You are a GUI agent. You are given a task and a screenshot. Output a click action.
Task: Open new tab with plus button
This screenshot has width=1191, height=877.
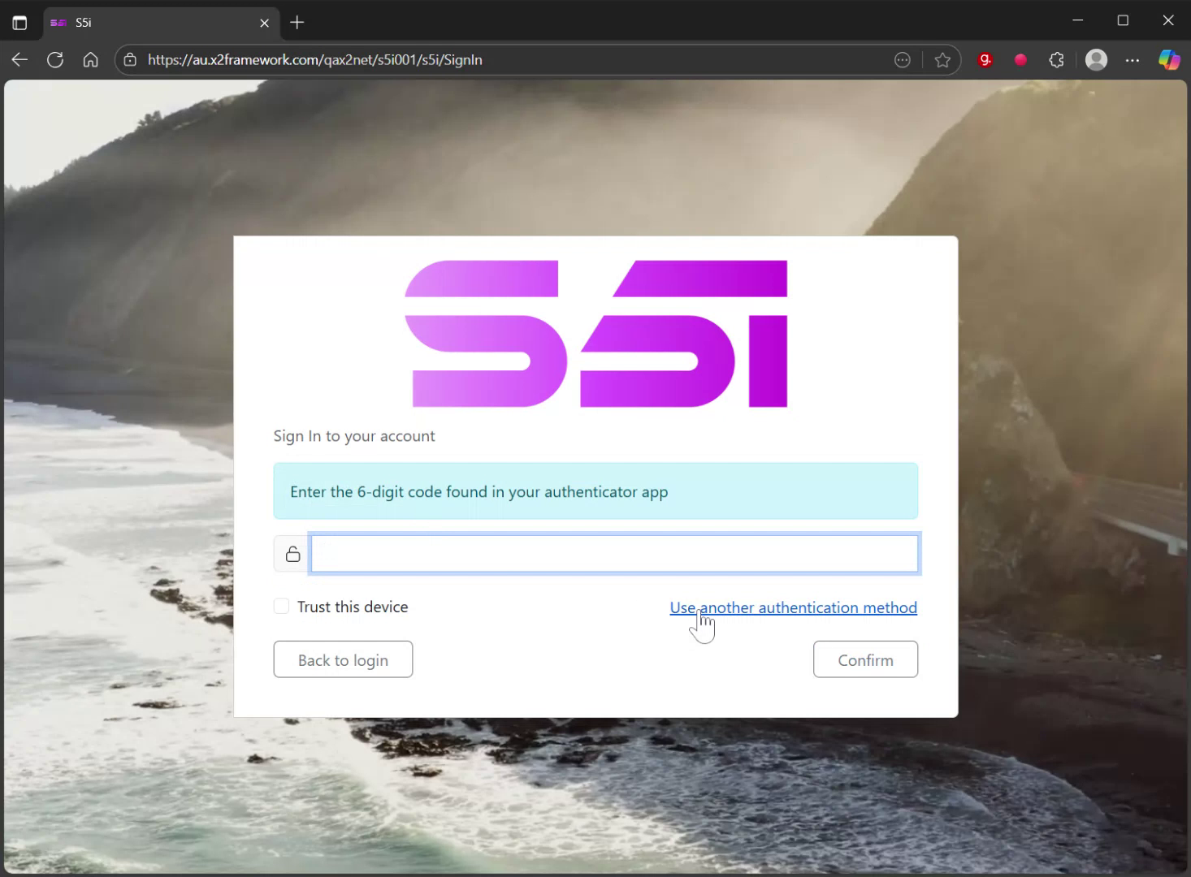tap(297, 23)
